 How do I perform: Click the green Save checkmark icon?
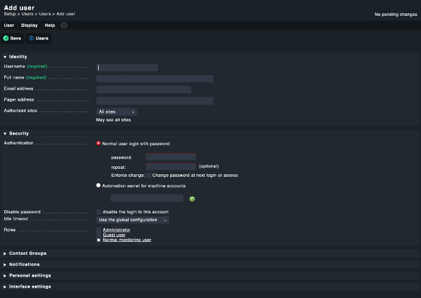[x=6, y=38]
